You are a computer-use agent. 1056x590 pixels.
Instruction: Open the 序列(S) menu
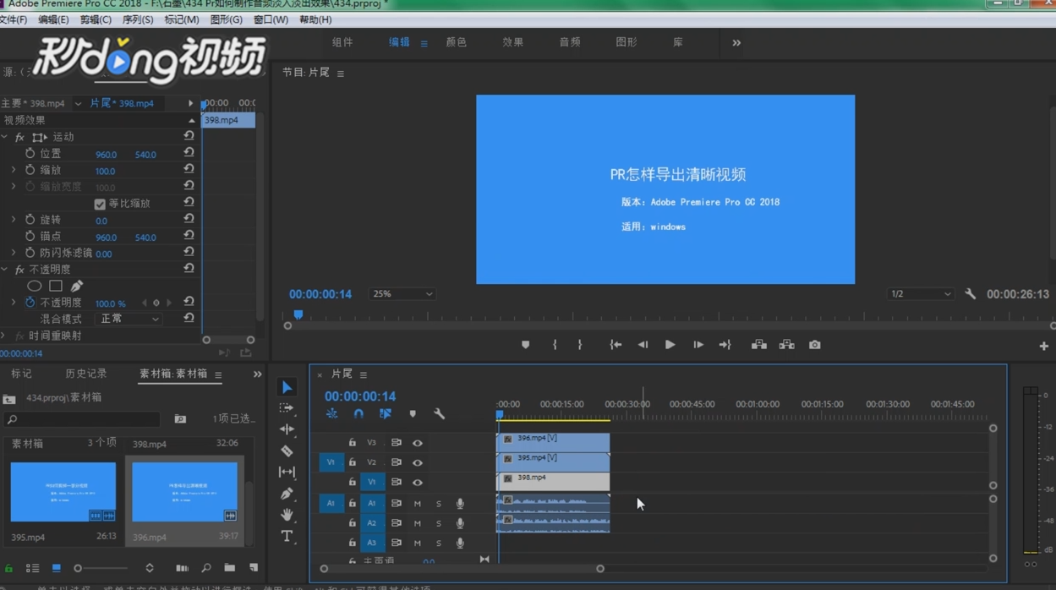point(138,19)
